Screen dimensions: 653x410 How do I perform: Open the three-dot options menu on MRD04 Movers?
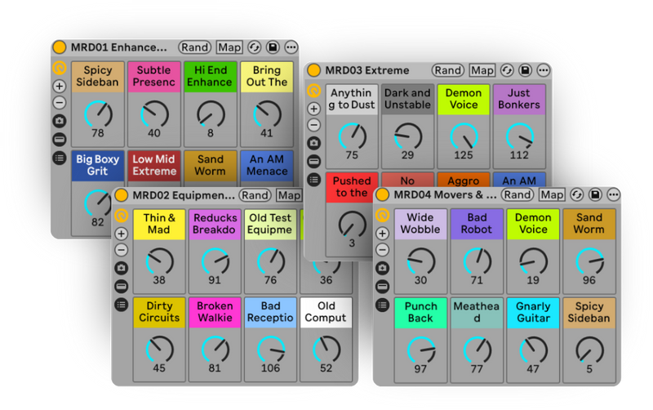(613, 194)
